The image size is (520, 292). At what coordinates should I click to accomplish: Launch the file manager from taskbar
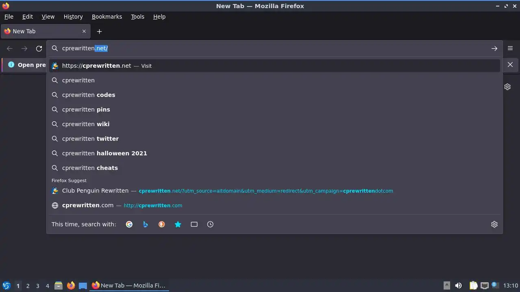[58, 286]
